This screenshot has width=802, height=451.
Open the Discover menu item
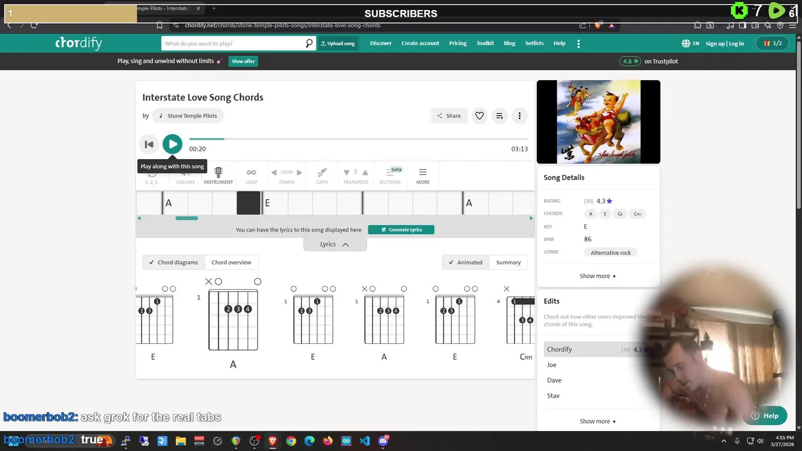pos(380,43)
